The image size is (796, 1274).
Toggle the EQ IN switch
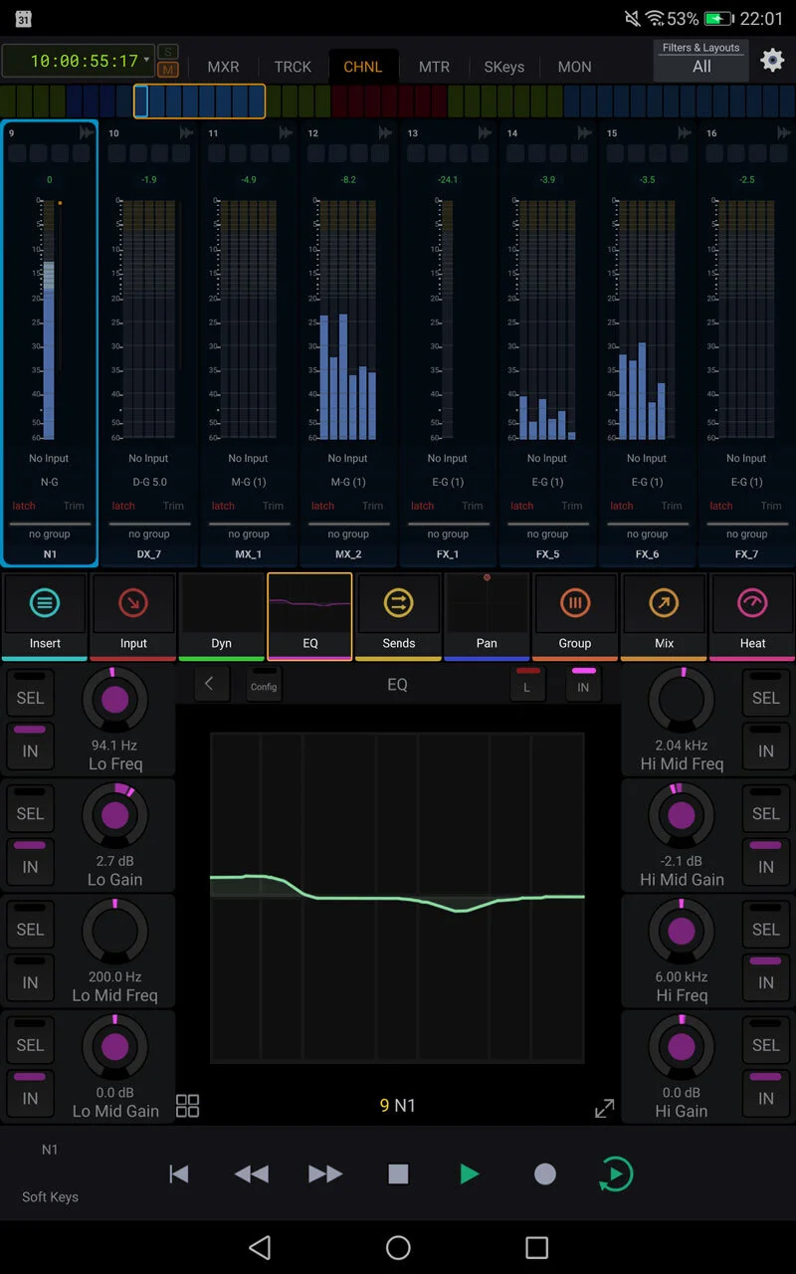point(582,684)
